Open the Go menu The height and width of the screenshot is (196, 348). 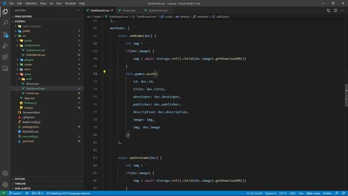(x=51, y=3)
